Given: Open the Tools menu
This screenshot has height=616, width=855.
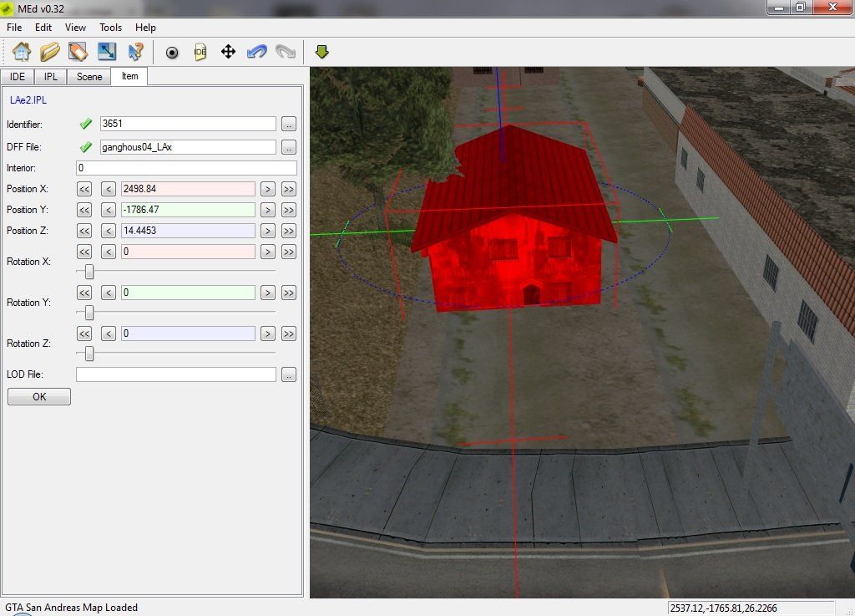Looking at the screenshot, I should coord(110,28).
